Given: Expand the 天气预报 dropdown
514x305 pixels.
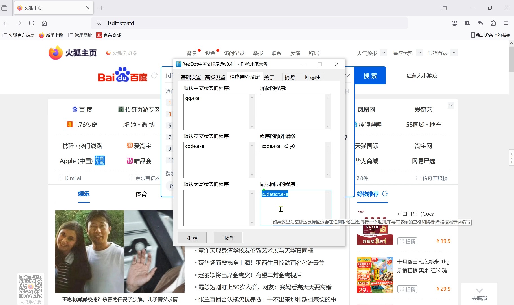Looking at the screenshot, I should coord(384,53).
